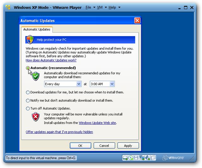Open the Every day frequency dropdown
Screen dimensions: 202x168
click(x=63, y=84)
